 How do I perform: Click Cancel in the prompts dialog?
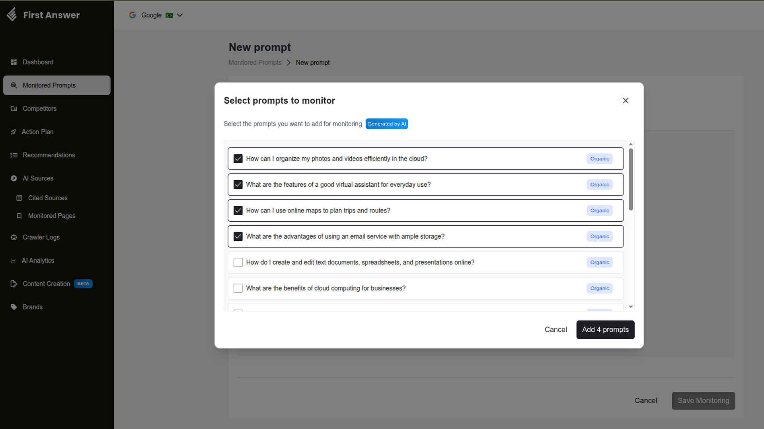pos(555,330)
